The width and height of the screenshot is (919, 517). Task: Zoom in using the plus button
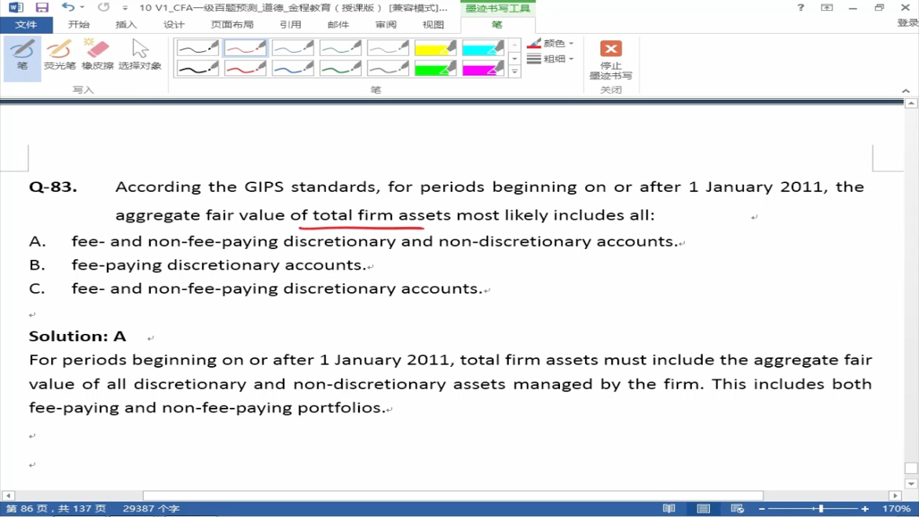865,509
